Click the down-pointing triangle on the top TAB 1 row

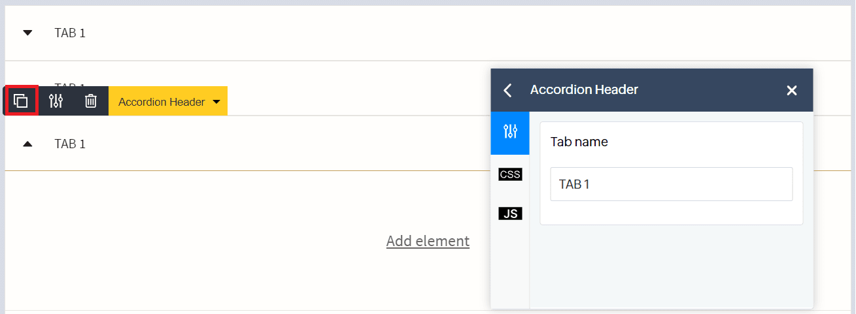(x=27, y=33)
